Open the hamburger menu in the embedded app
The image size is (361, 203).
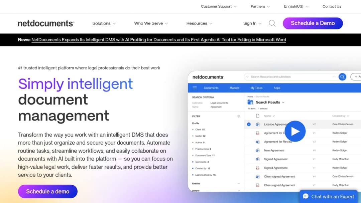(195, 88)
